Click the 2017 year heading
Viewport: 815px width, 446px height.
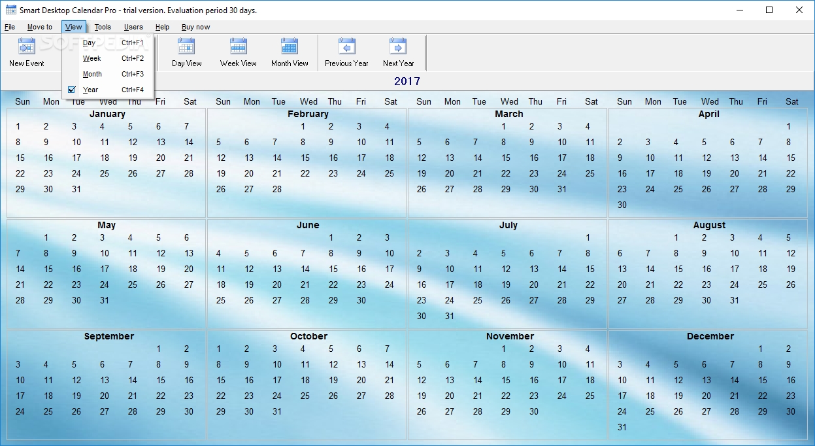point(407,81)
